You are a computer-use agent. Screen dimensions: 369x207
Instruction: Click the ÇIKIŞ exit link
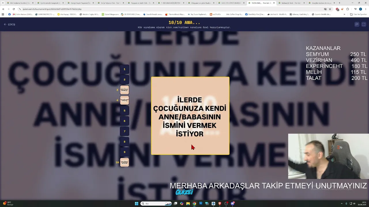pos(10,24)
